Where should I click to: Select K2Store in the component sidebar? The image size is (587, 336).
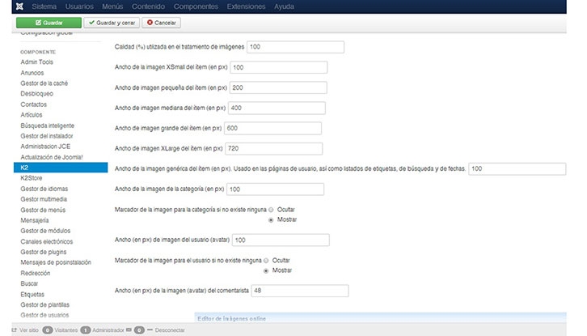(x=33, y=177)
